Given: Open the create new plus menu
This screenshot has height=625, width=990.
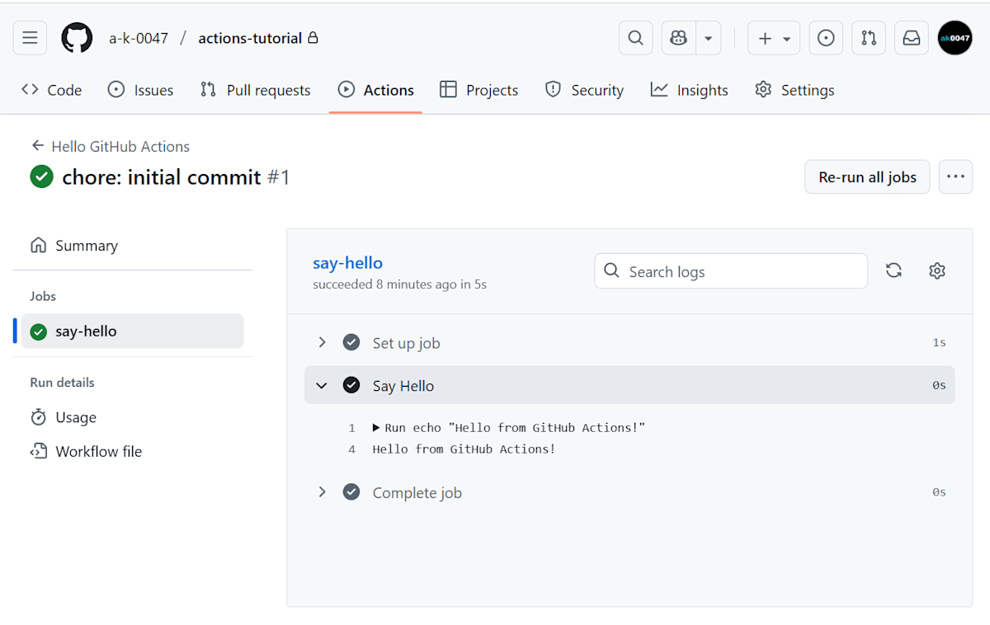Looking at the screenshot, I should 774,38.
